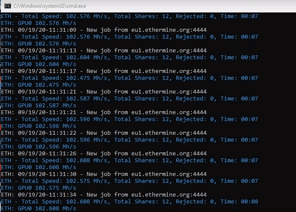296x212 pixels.
Task: Select the 11:31:30 new job entry
Action: click(103, 174)
